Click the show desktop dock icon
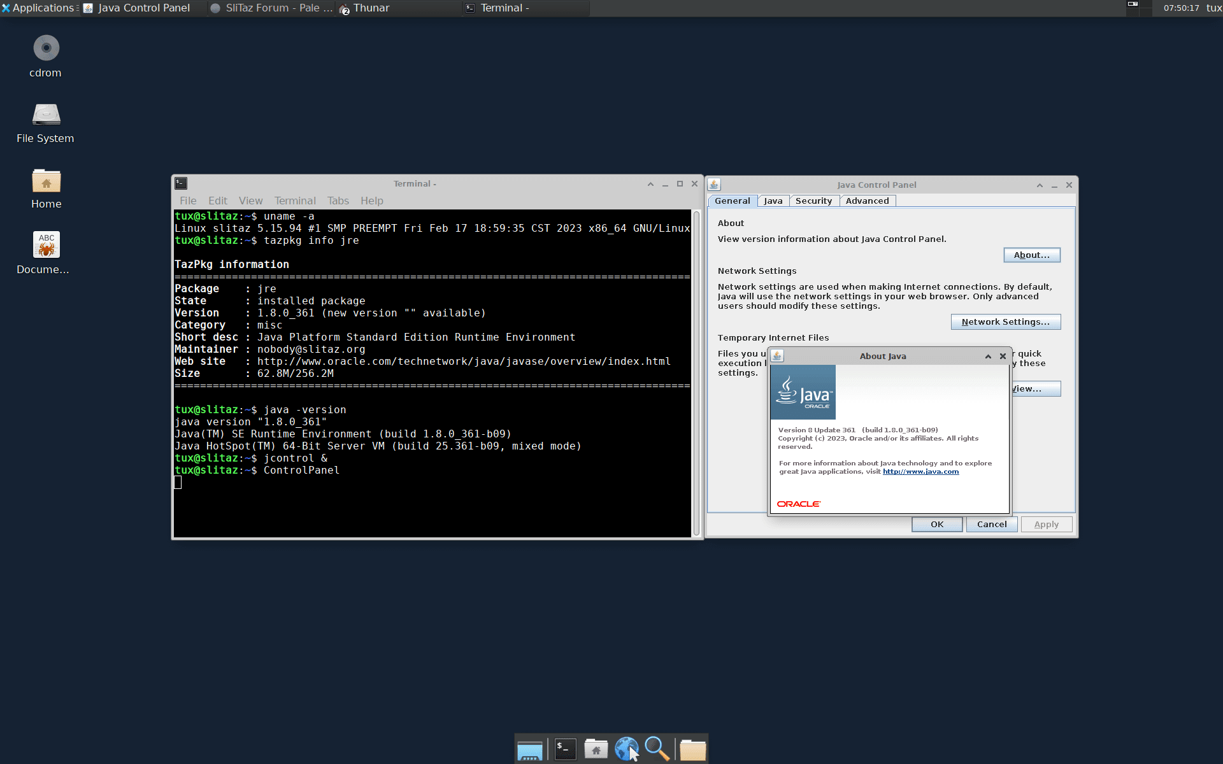Image resolution: width=1223 pixels, height=764 pixels. coord(529,750)
